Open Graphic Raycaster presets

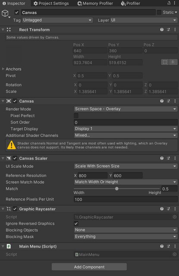[x=169, y=209]
